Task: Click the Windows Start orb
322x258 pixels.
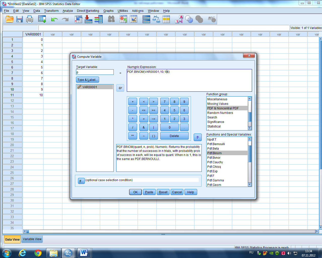Action: (x=6, y=253)
